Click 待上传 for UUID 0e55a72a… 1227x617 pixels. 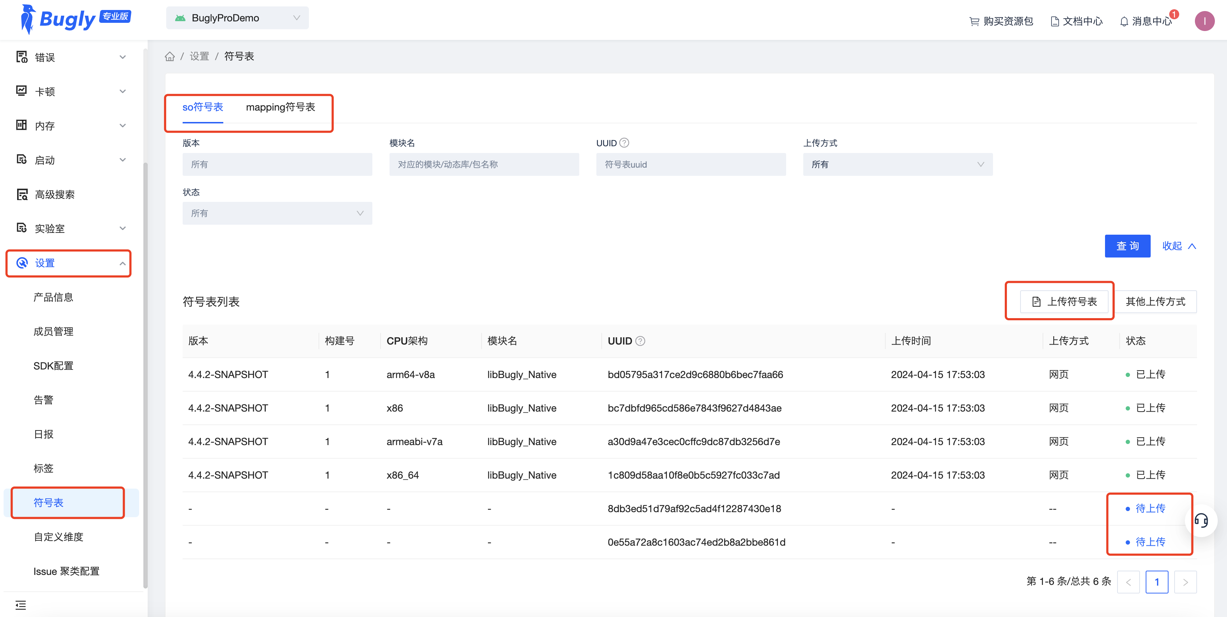pyautogui.click(x=1150, y=542)
